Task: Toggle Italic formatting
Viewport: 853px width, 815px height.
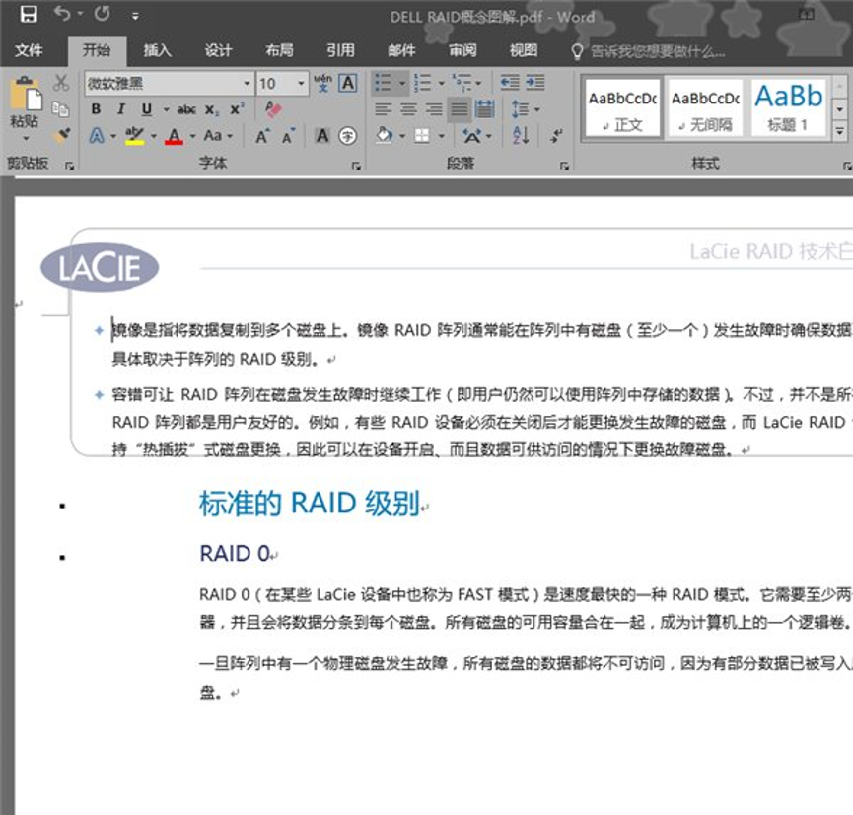Action: 121,109
